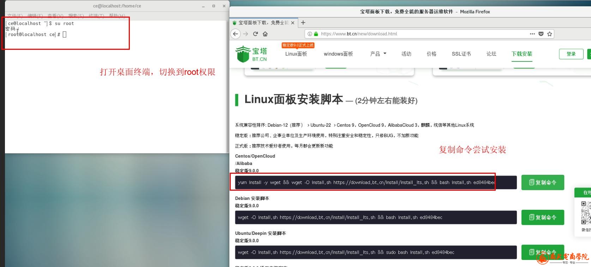Open page actions three-dot menu
This screenshot has height=267, width=591.
[x=532, y=34]
